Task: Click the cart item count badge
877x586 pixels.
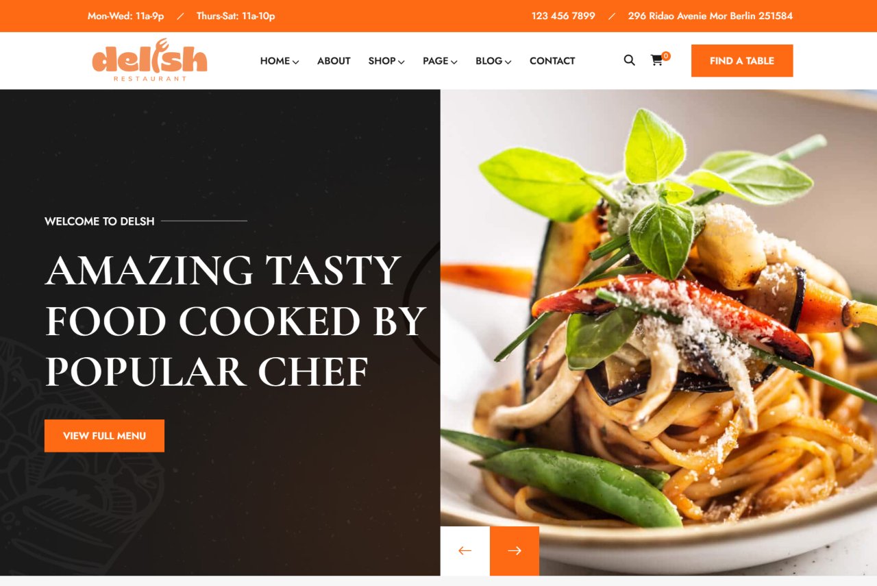Action: pos(666,56)
